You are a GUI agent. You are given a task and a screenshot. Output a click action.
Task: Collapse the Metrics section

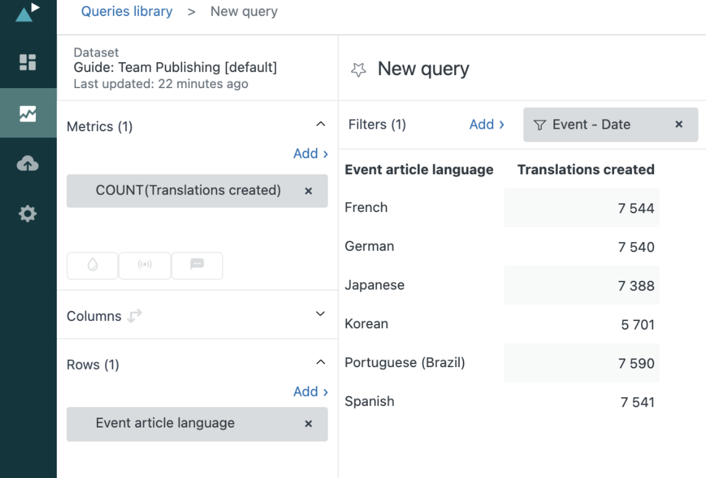tap(320, 124)
